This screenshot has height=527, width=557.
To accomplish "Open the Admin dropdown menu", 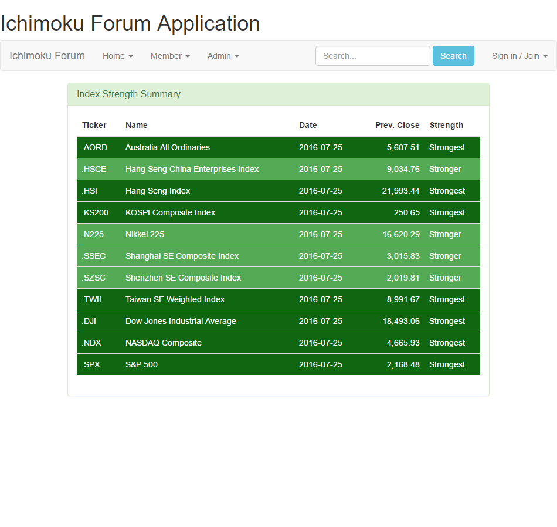I will pos(223,56).
